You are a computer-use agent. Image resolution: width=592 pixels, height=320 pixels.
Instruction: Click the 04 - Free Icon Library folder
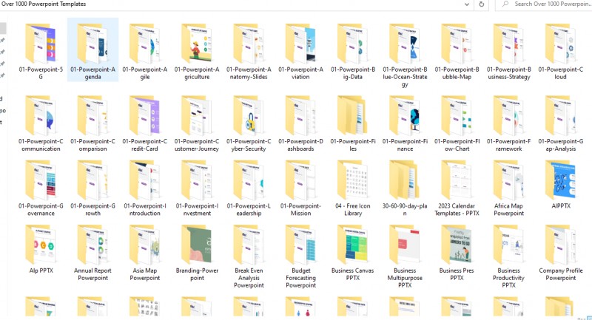tap(353, 188)
